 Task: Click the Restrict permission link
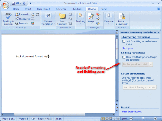[133, 112]
